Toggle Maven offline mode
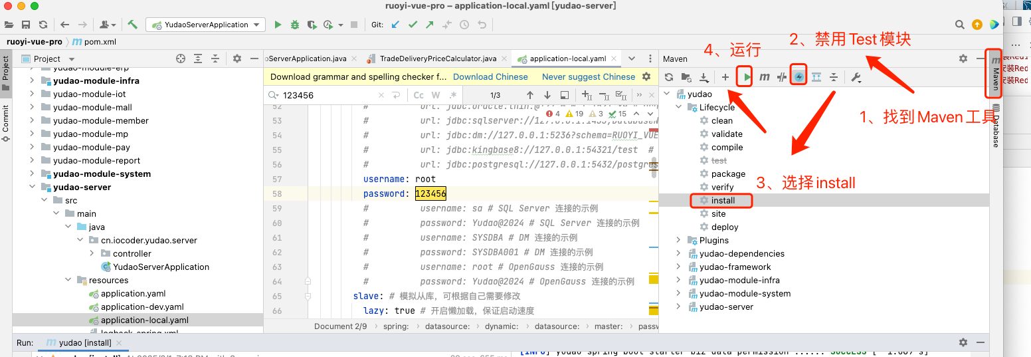This screenshot has height=357, width=1031. pyautogui.click(x=782, y=77)
